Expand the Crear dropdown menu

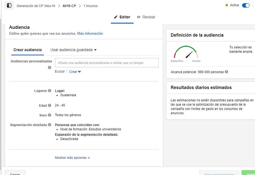click(x=75, y=72)
